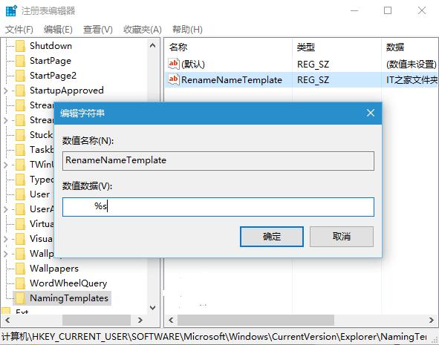The image size is (439, 345).
Task: Cancel the dialog with 取消
Action: [x=341, y=237]
